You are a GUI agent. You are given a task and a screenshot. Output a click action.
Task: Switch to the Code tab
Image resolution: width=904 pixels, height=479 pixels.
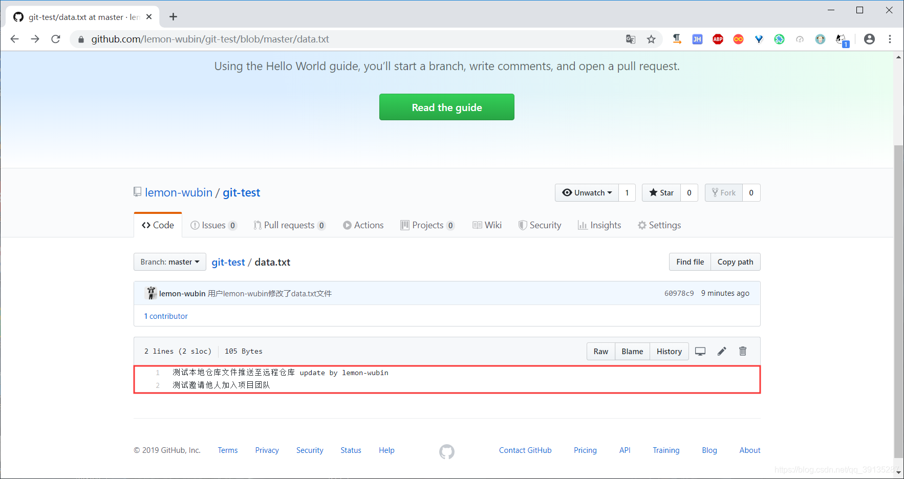click(x=158, y=225)
